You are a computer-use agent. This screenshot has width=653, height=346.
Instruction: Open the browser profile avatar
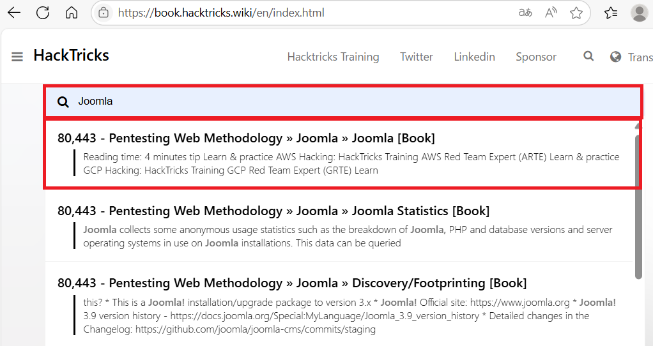tap(639, 13)
